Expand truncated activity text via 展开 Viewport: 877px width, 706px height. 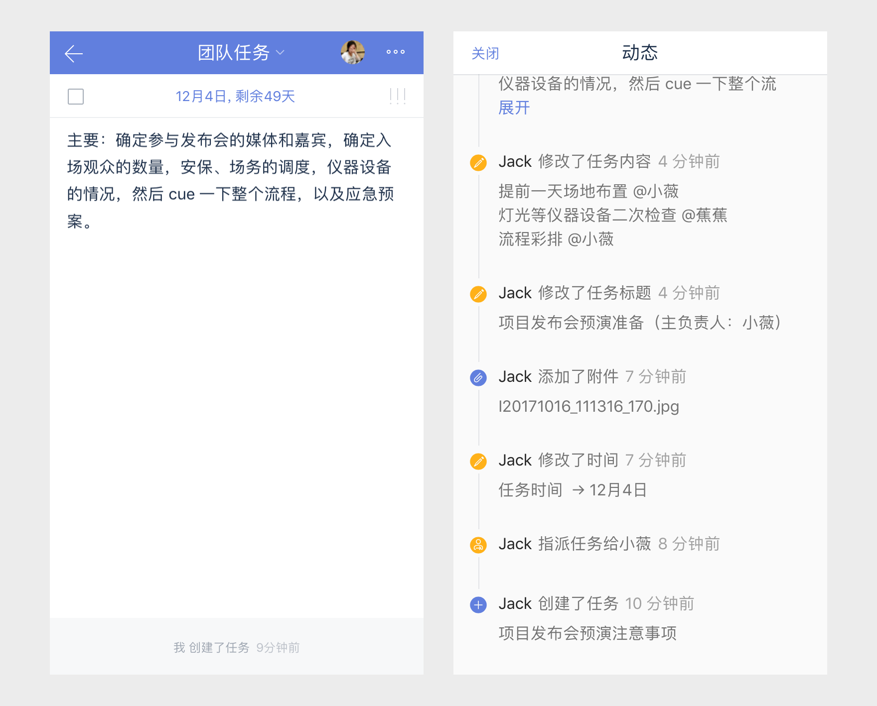pyautogui.click(x=514, y=108)
